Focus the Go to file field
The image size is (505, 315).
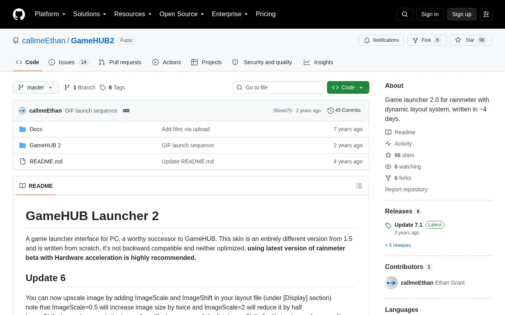278,87
